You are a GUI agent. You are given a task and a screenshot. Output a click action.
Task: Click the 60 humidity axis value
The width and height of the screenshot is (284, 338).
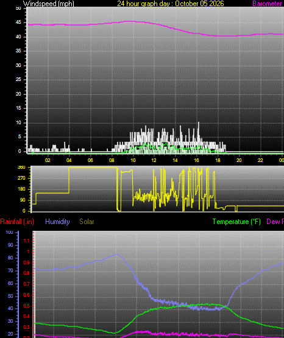[x=10, y=283]
